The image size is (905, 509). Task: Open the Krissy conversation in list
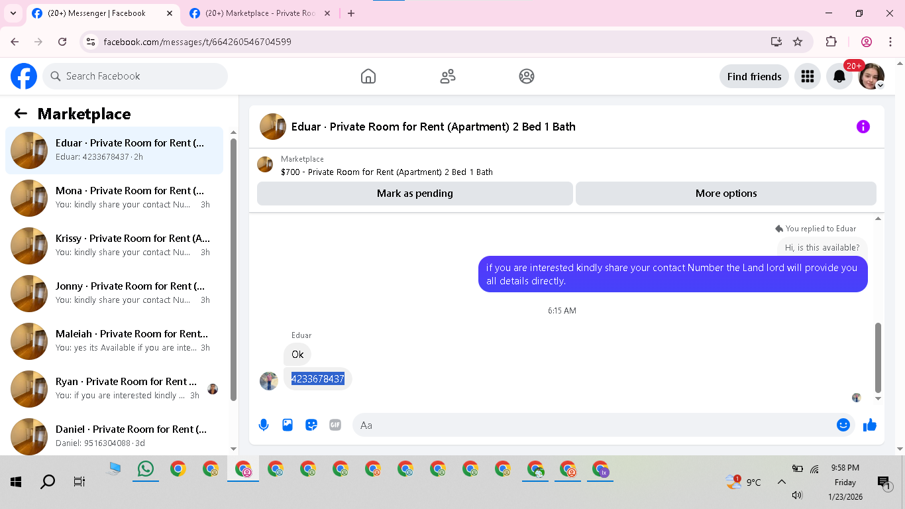click(115, 245)
